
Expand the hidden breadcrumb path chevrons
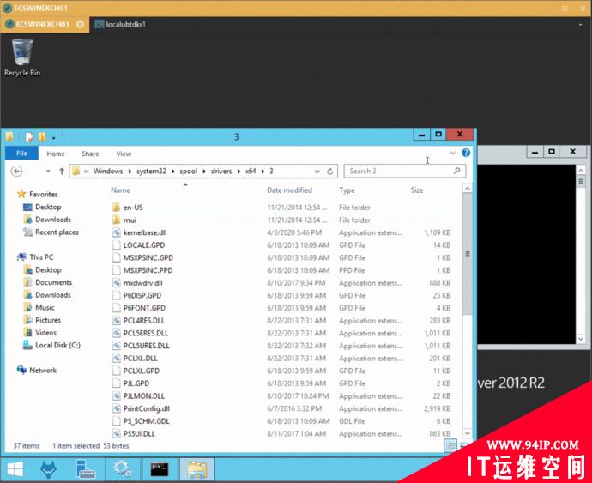pyautogui.click(x=87, y=172)
